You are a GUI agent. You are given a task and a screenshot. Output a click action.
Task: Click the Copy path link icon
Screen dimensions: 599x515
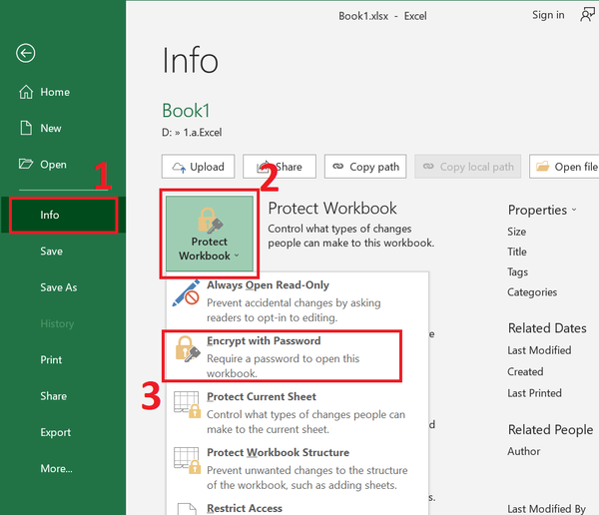pyautogui.click(x=338, y=167)
